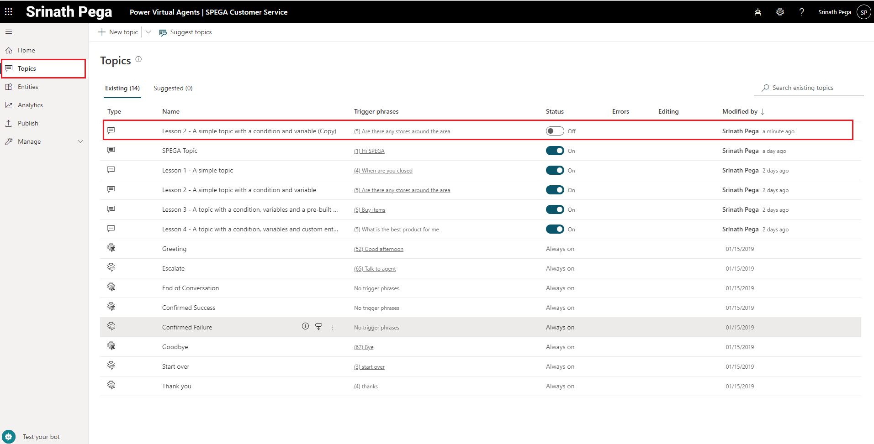Screen dimensions: 874x444
Task: Disable the Lesson 1 simple topic toggle
Action: coord(555,171)
